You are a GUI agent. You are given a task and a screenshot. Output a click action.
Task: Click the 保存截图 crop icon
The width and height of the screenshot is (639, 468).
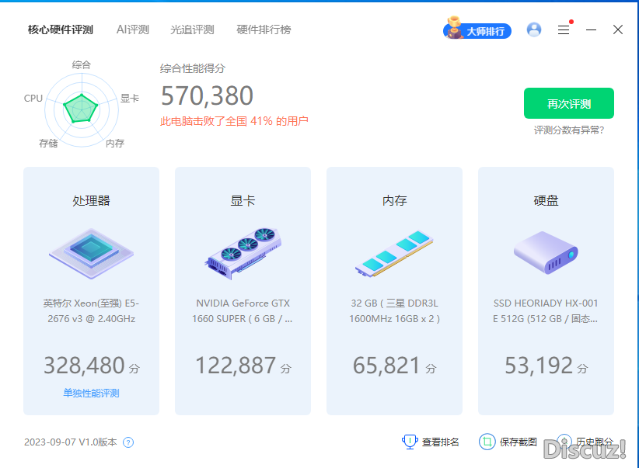click(x=487, y=442)
